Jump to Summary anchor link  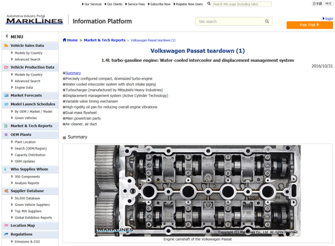(73, 73)
